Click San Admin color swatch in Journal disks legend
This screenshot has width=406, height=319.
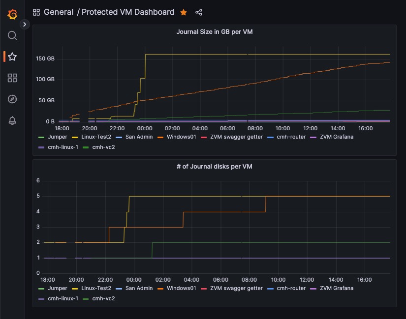tap(119, 289)
